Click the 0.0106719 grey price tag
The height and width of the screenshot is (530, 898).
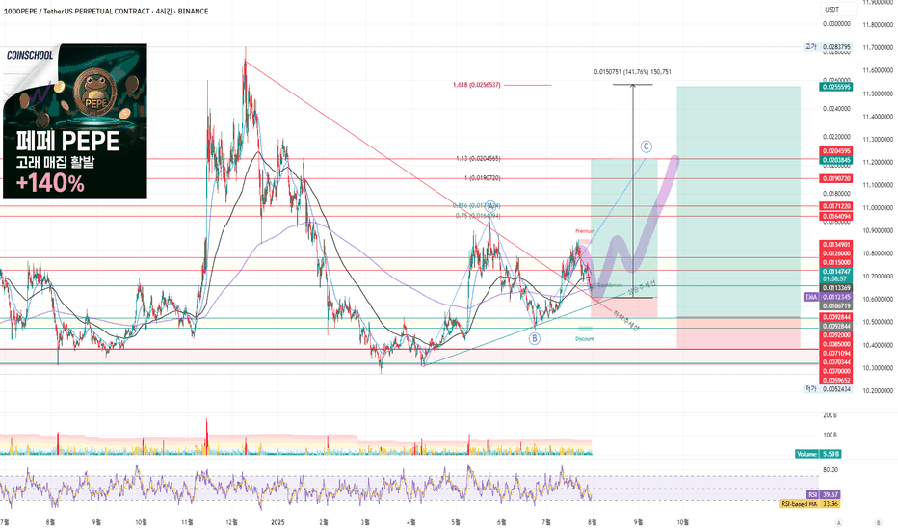[836, 306]
